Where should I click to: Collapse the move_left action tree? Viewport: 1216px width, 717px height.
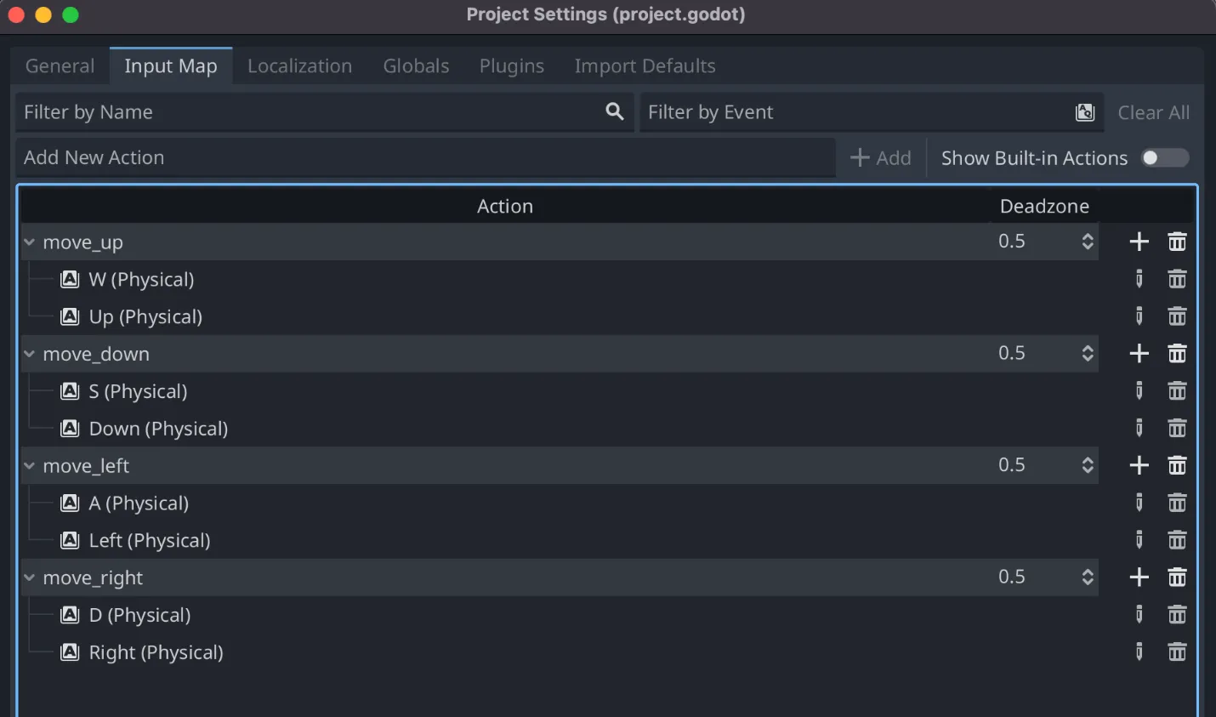(30, 466)
